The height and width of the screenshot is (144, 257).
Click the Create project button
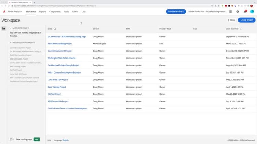[x=247, y=20]
